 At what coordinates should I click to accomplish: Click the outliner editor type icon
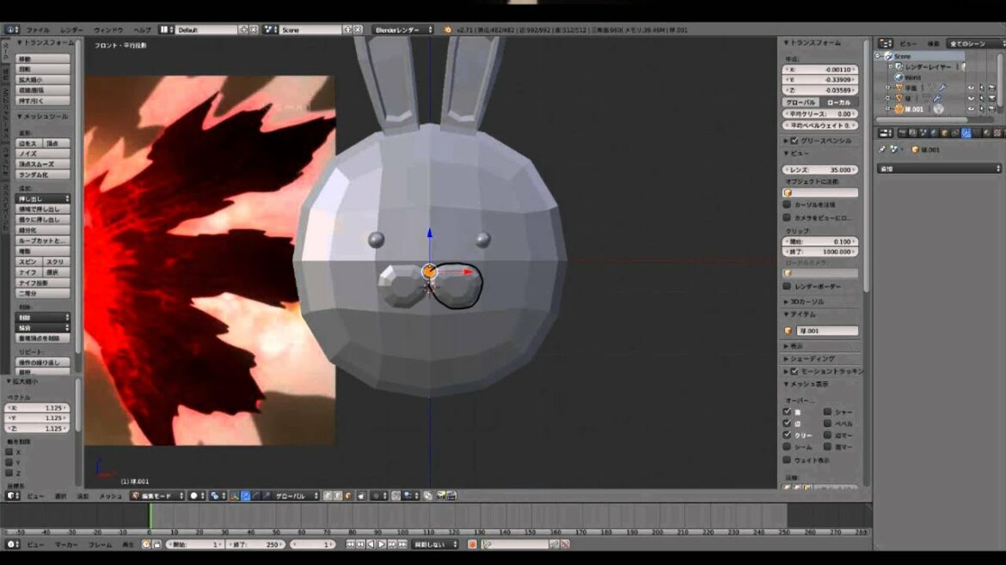point(885,43)
